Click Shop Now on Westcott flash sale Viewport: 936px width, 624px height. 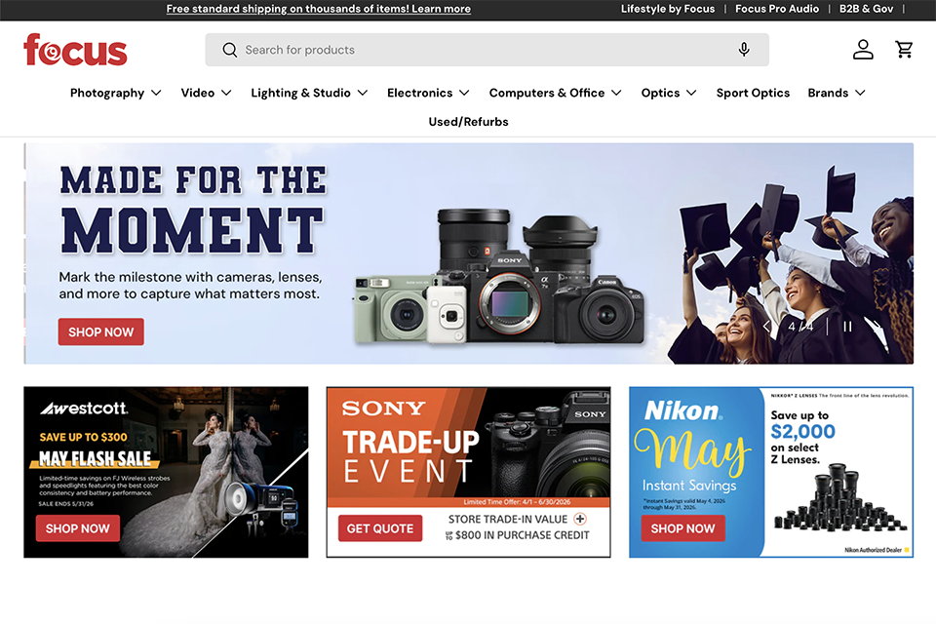point(78,528)
